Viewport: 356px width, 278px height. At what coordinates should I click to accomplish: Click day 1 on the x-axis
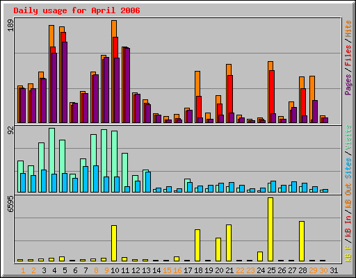coord(23,270)
